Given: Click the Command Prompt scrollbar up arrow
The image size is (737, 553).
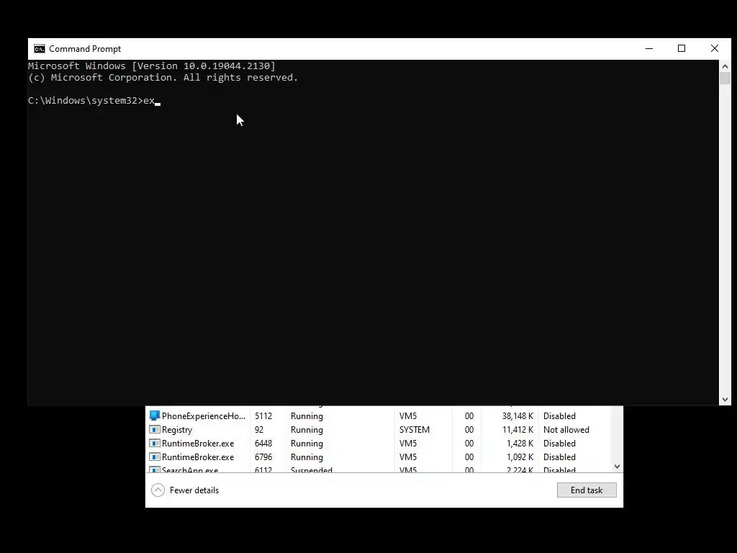Looking at the screenshot, I should 725,66.
